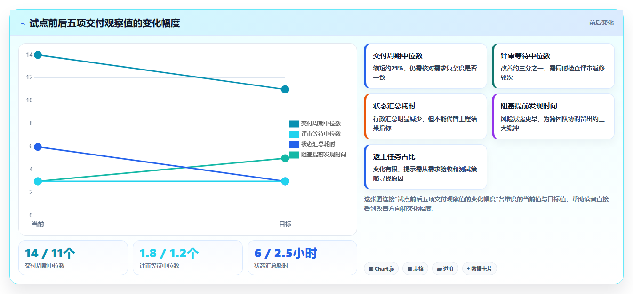Click the summary paragraph starting with 这张图连接
The image size is (633, 294).
pyautogui.click(x=486, y=204)
